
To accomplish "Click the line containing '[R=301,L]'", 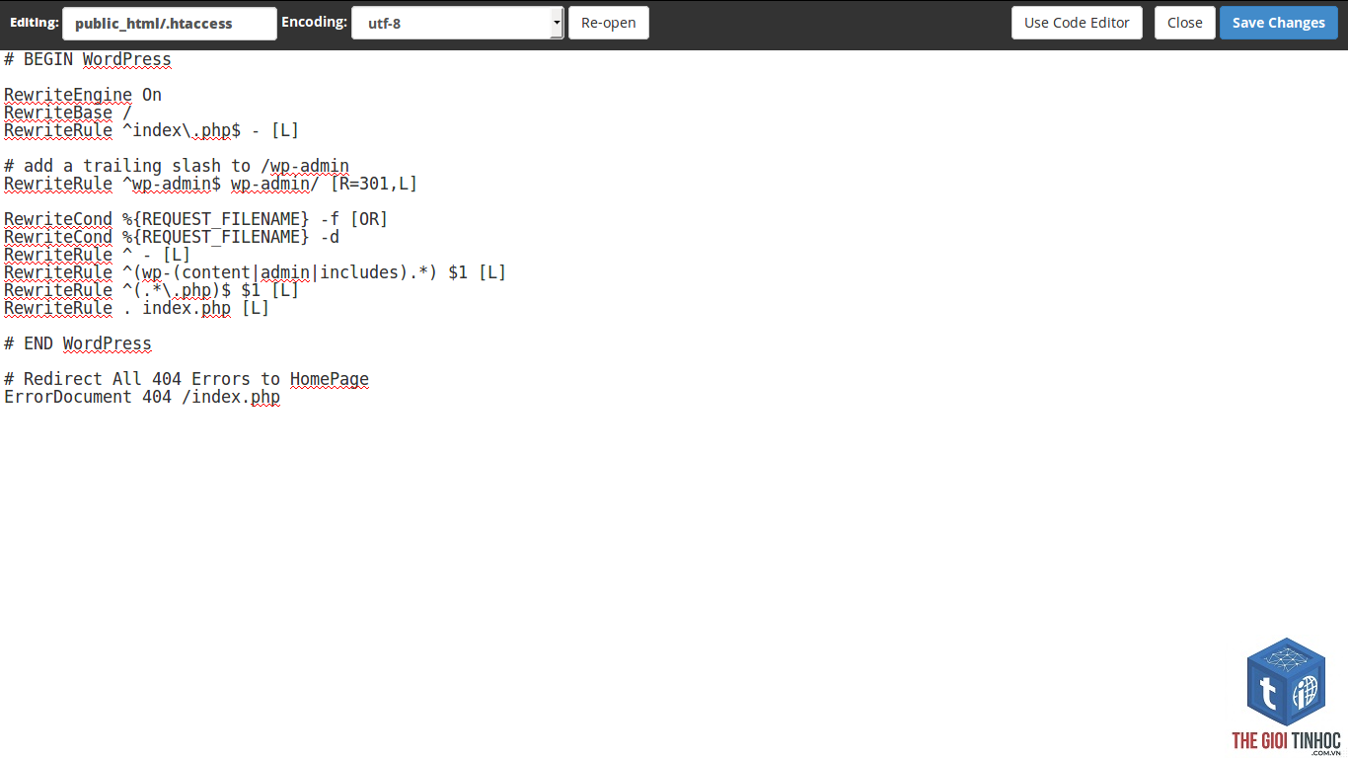I will click(x=210, y=185).
